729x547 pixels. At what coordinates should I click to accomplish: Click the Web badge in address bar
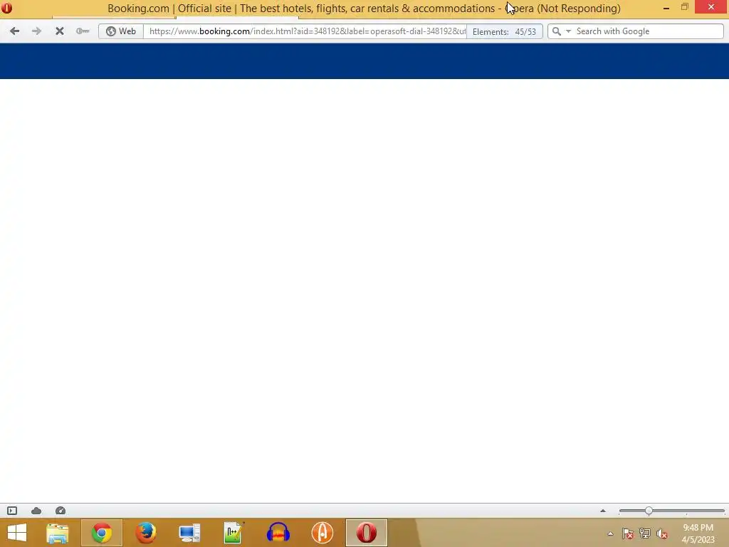pos(121,31)
